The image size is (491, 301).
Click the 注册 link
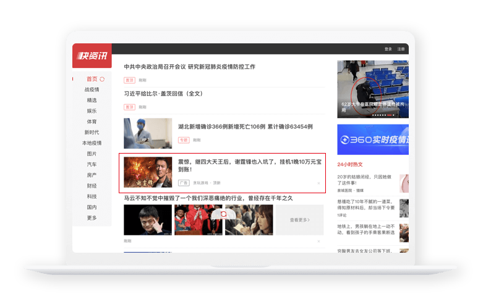pyautogui.click(x=401, y=49)
